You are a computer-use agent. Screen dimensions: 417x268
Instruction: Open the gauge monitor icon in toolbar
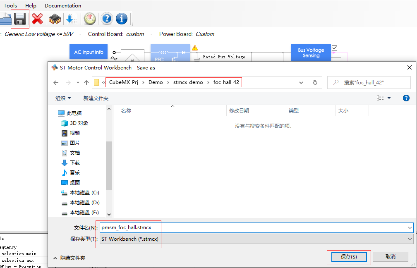point(90,19)
